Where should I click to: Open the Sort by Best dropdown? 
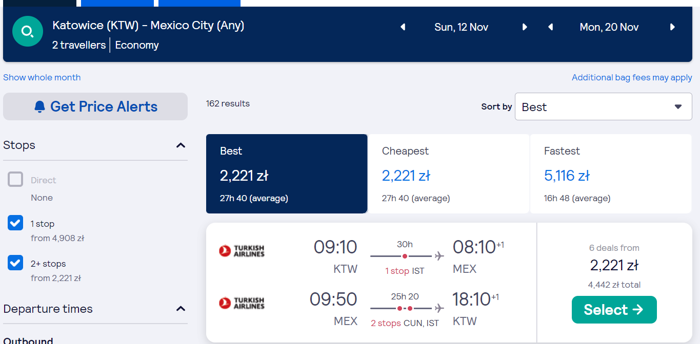tap(604, 106)
